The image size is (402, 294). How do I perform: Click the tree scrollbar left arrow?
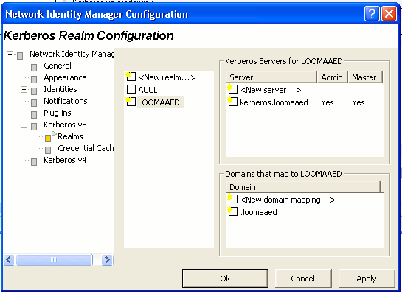point(9,260)
